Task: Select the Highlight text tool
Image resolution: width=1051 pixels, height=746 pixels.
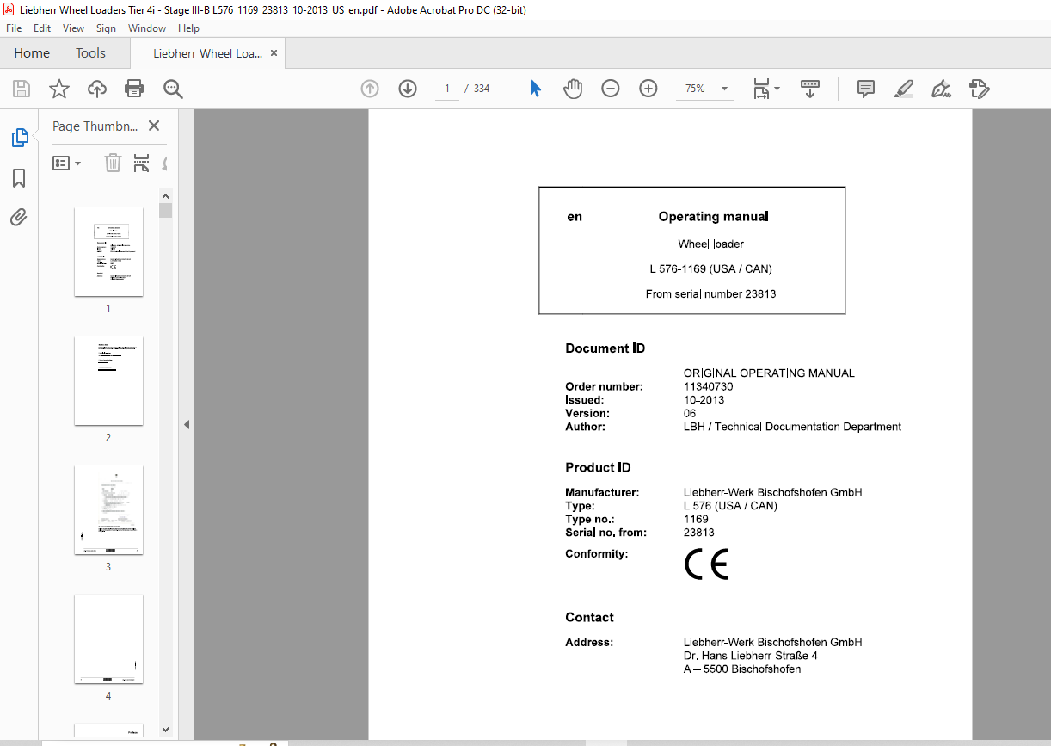Action: [x=903, y=89]
